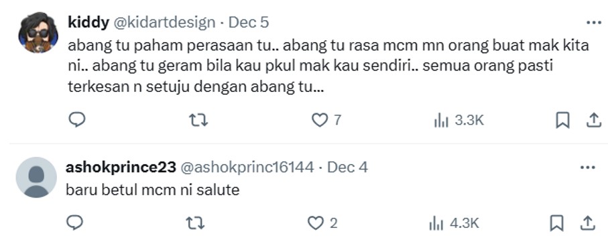The height and width of the screenshot is (244, 608).
Task: View analytics showing 3.3K views
Action: tap(459, 121)
